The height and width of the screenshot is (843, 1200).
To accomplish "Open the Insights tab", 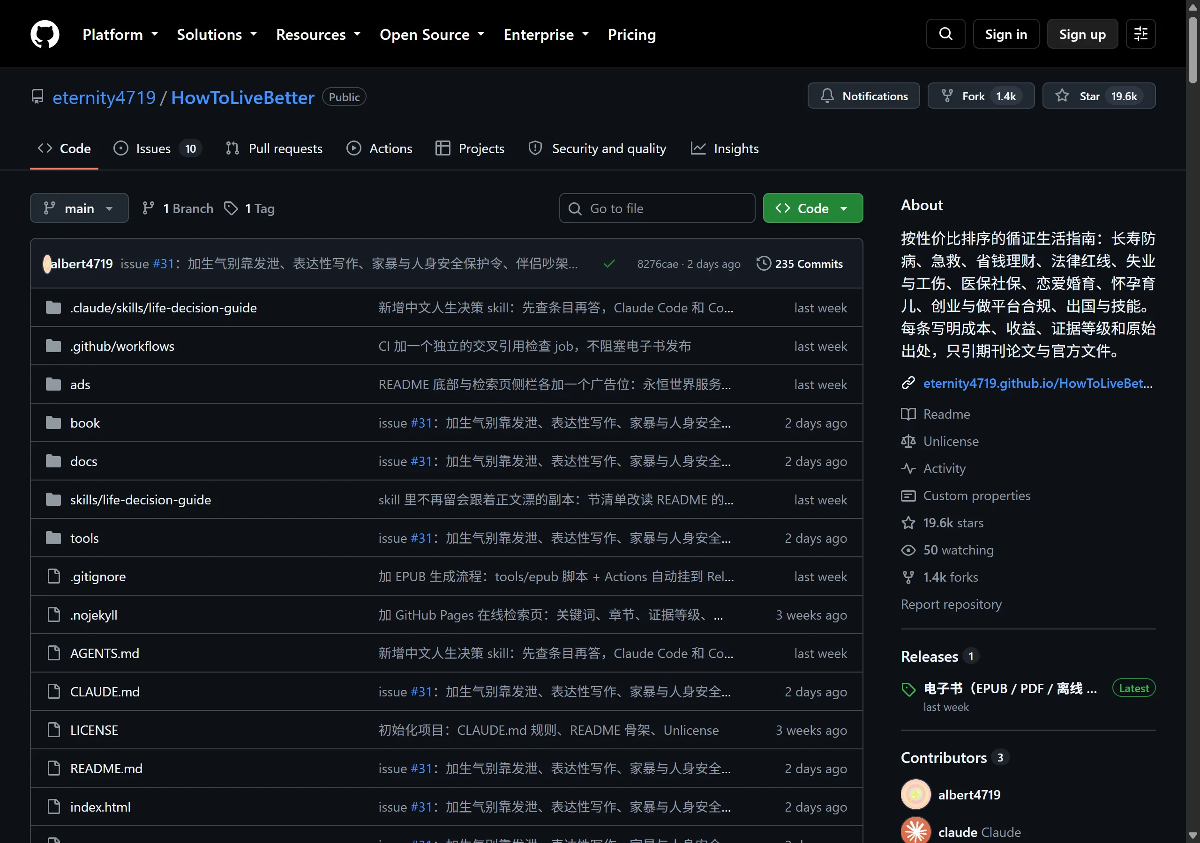I will pyautogui.click(x=724, y=149).
